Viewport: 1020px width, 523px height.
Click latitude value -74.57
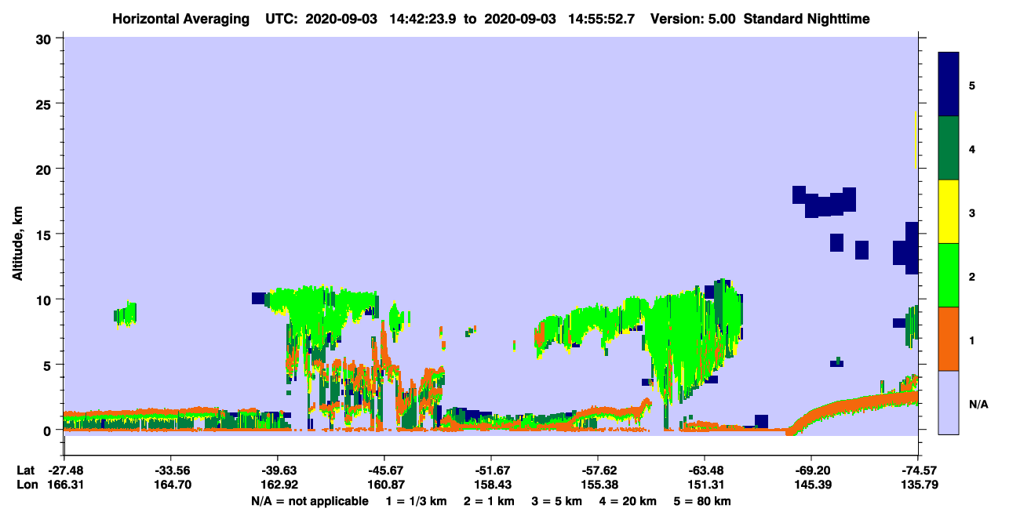click(918, 470)
